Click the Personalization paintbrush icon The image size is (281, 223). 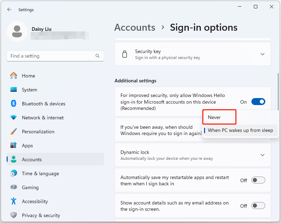(14, 132)
